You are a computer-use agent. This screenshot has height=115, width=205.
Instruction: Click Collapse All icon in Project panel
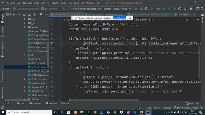click(x=35, y=14)
